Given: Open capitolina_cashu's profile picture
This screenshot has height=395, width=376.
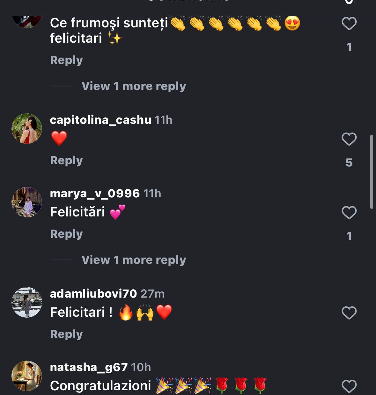Looking at the screenshot, I should pos(27,129).
